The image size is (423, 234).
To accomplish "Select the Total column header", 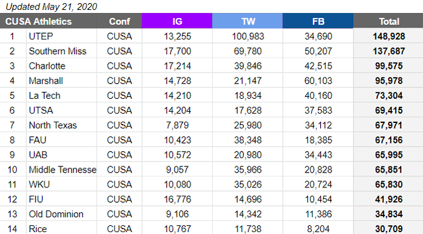I will [x=388, y=21].
